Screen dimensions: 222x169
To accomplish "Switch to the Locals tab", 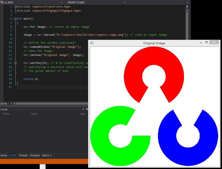I will pyautogui.click(x=13, y=155).
